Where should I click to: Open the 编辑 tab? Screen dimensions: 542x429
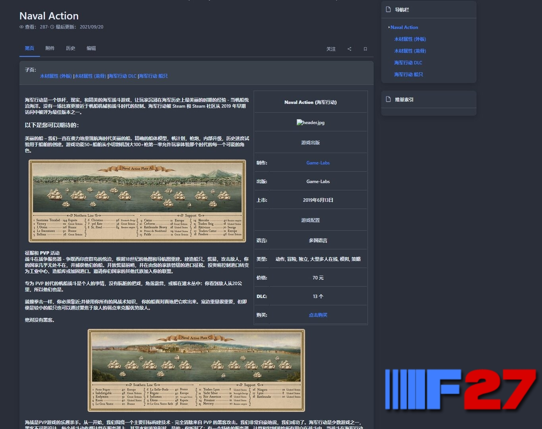[x=91, y=48]
